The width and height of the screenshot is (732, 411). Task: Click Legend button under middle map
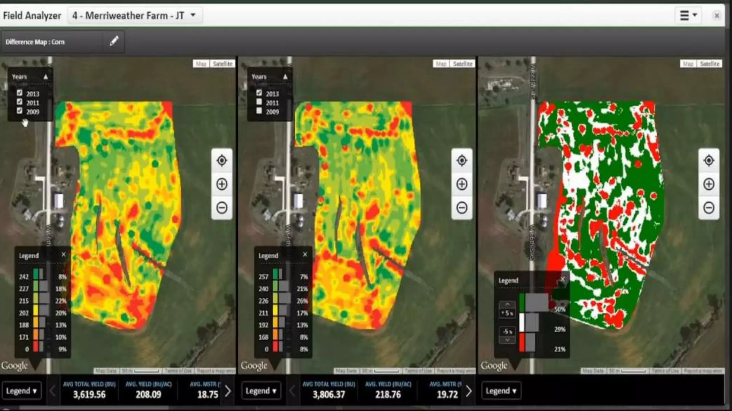pos(261,391)
